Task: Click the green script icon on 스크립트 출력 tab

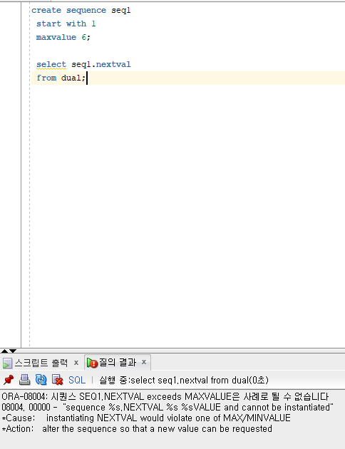Action: [x=7, y=363]
